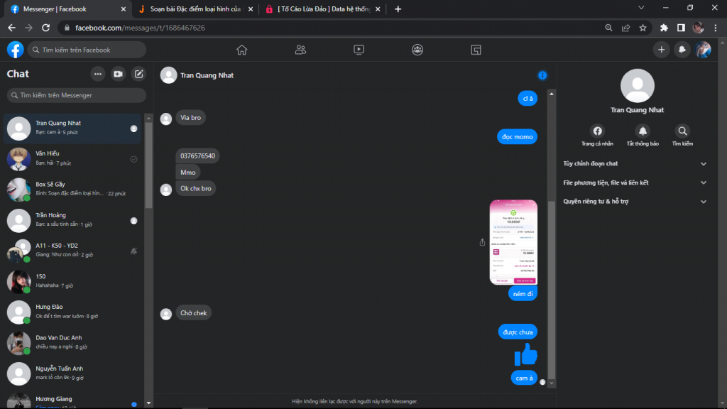Expand File phương tiện, file và liên kết
727x409 pixels.
point(635,182)
